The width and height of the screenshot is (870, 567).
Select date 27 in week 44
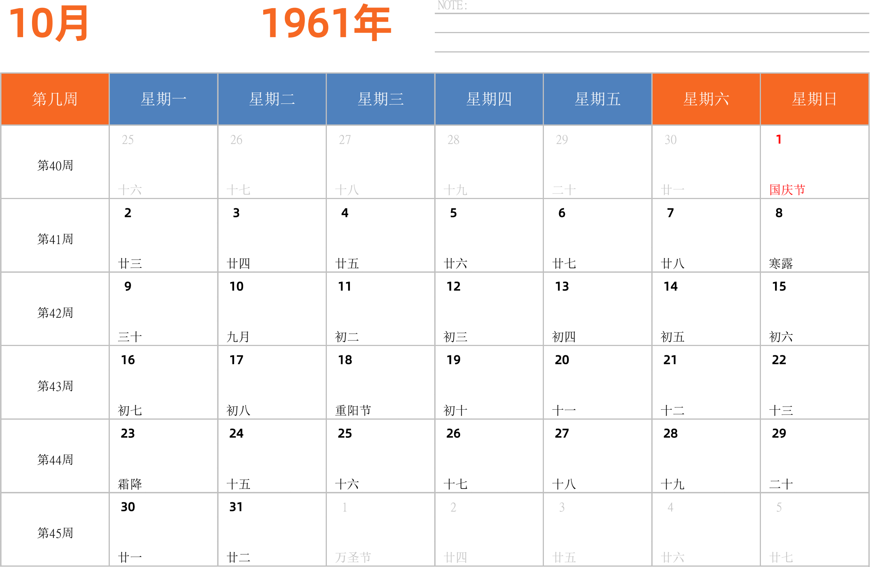pos(562,433)
